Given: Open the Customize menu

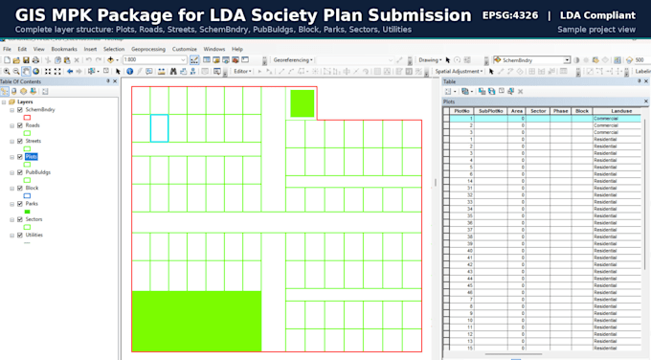Looking at the screenshot, I should tap(185, 49).
